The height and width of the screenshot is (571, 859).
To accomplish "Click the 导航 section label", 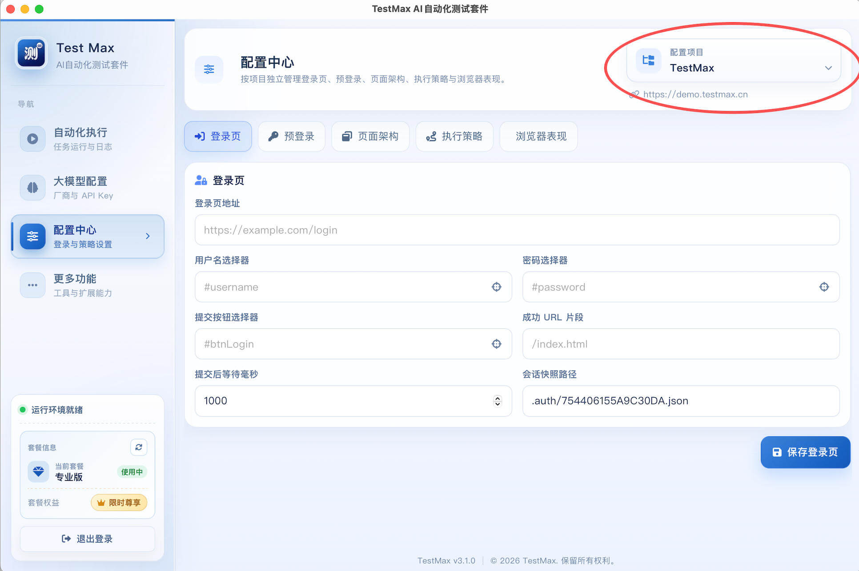I will (x=26, y=104).
